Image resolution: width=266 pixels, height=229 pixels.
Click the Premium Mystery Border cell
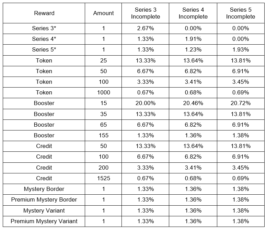44,199
